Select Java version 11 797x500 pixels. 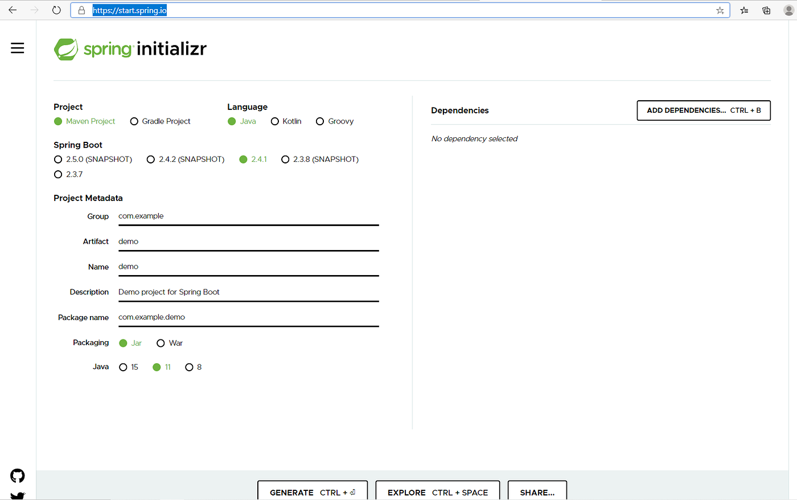[162, 367]
